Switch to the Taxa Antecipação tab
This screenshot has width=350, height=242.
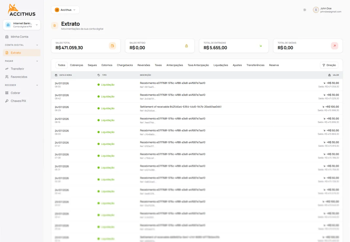(198, 65)
